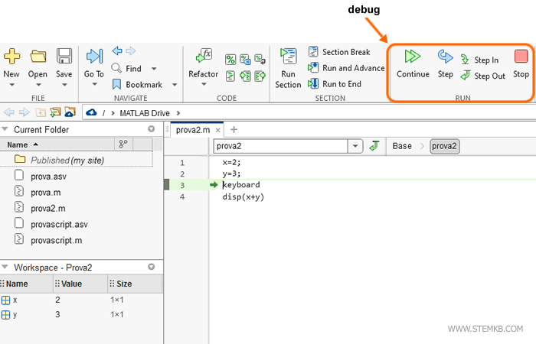Open the prova2 function selector dropdown
The width and height of the screenshot is (536, 344).
(x=355, y=146)
